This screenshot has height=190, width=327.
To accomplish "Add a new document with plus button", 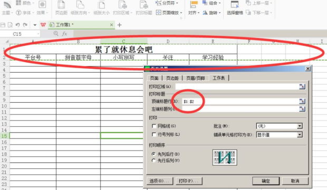I will [x=120, y=25].
